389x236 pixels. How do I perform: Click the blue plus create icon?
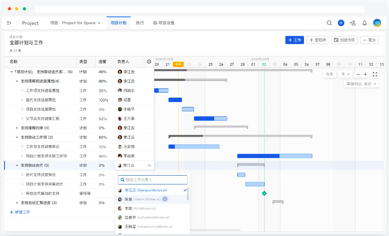point(341,23)
